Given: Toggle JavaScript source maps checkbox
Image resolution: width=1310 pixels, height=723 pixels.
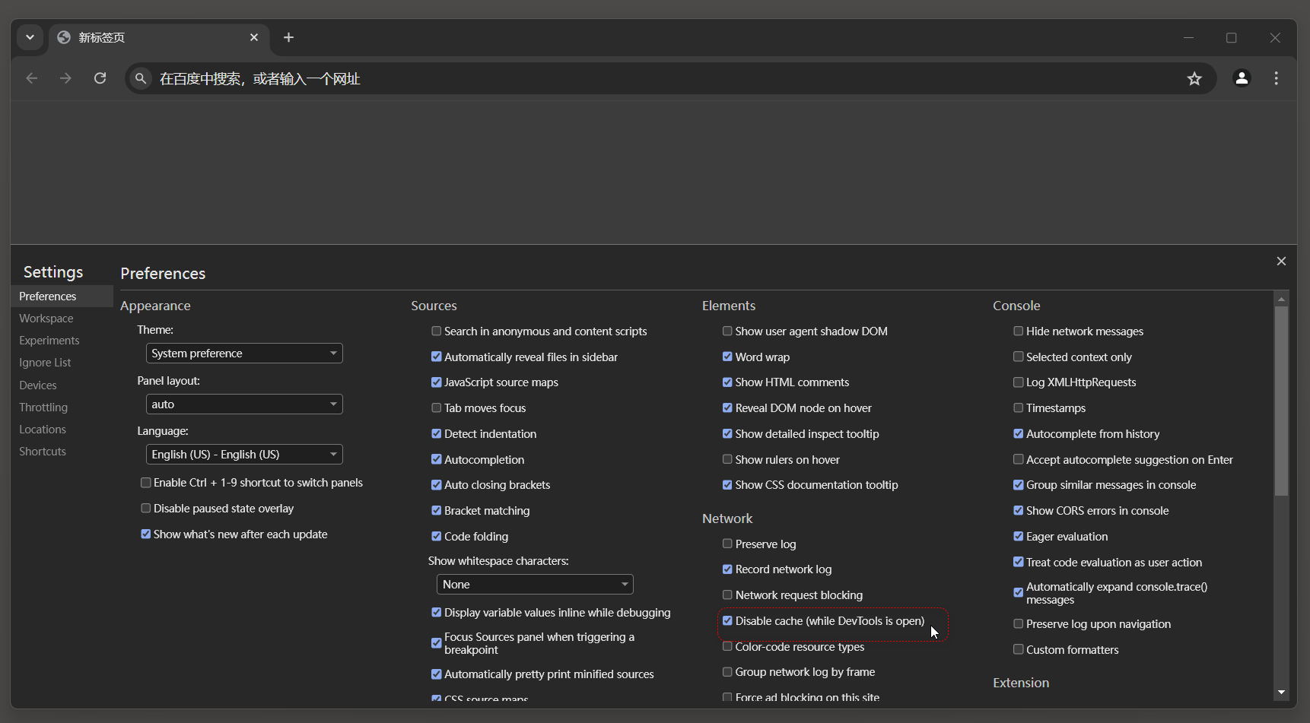Looking at the screenshot, I should tap(437, 382).
